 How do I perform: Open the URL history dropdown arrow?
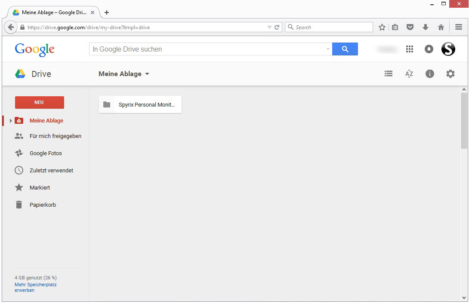(269, 27)
